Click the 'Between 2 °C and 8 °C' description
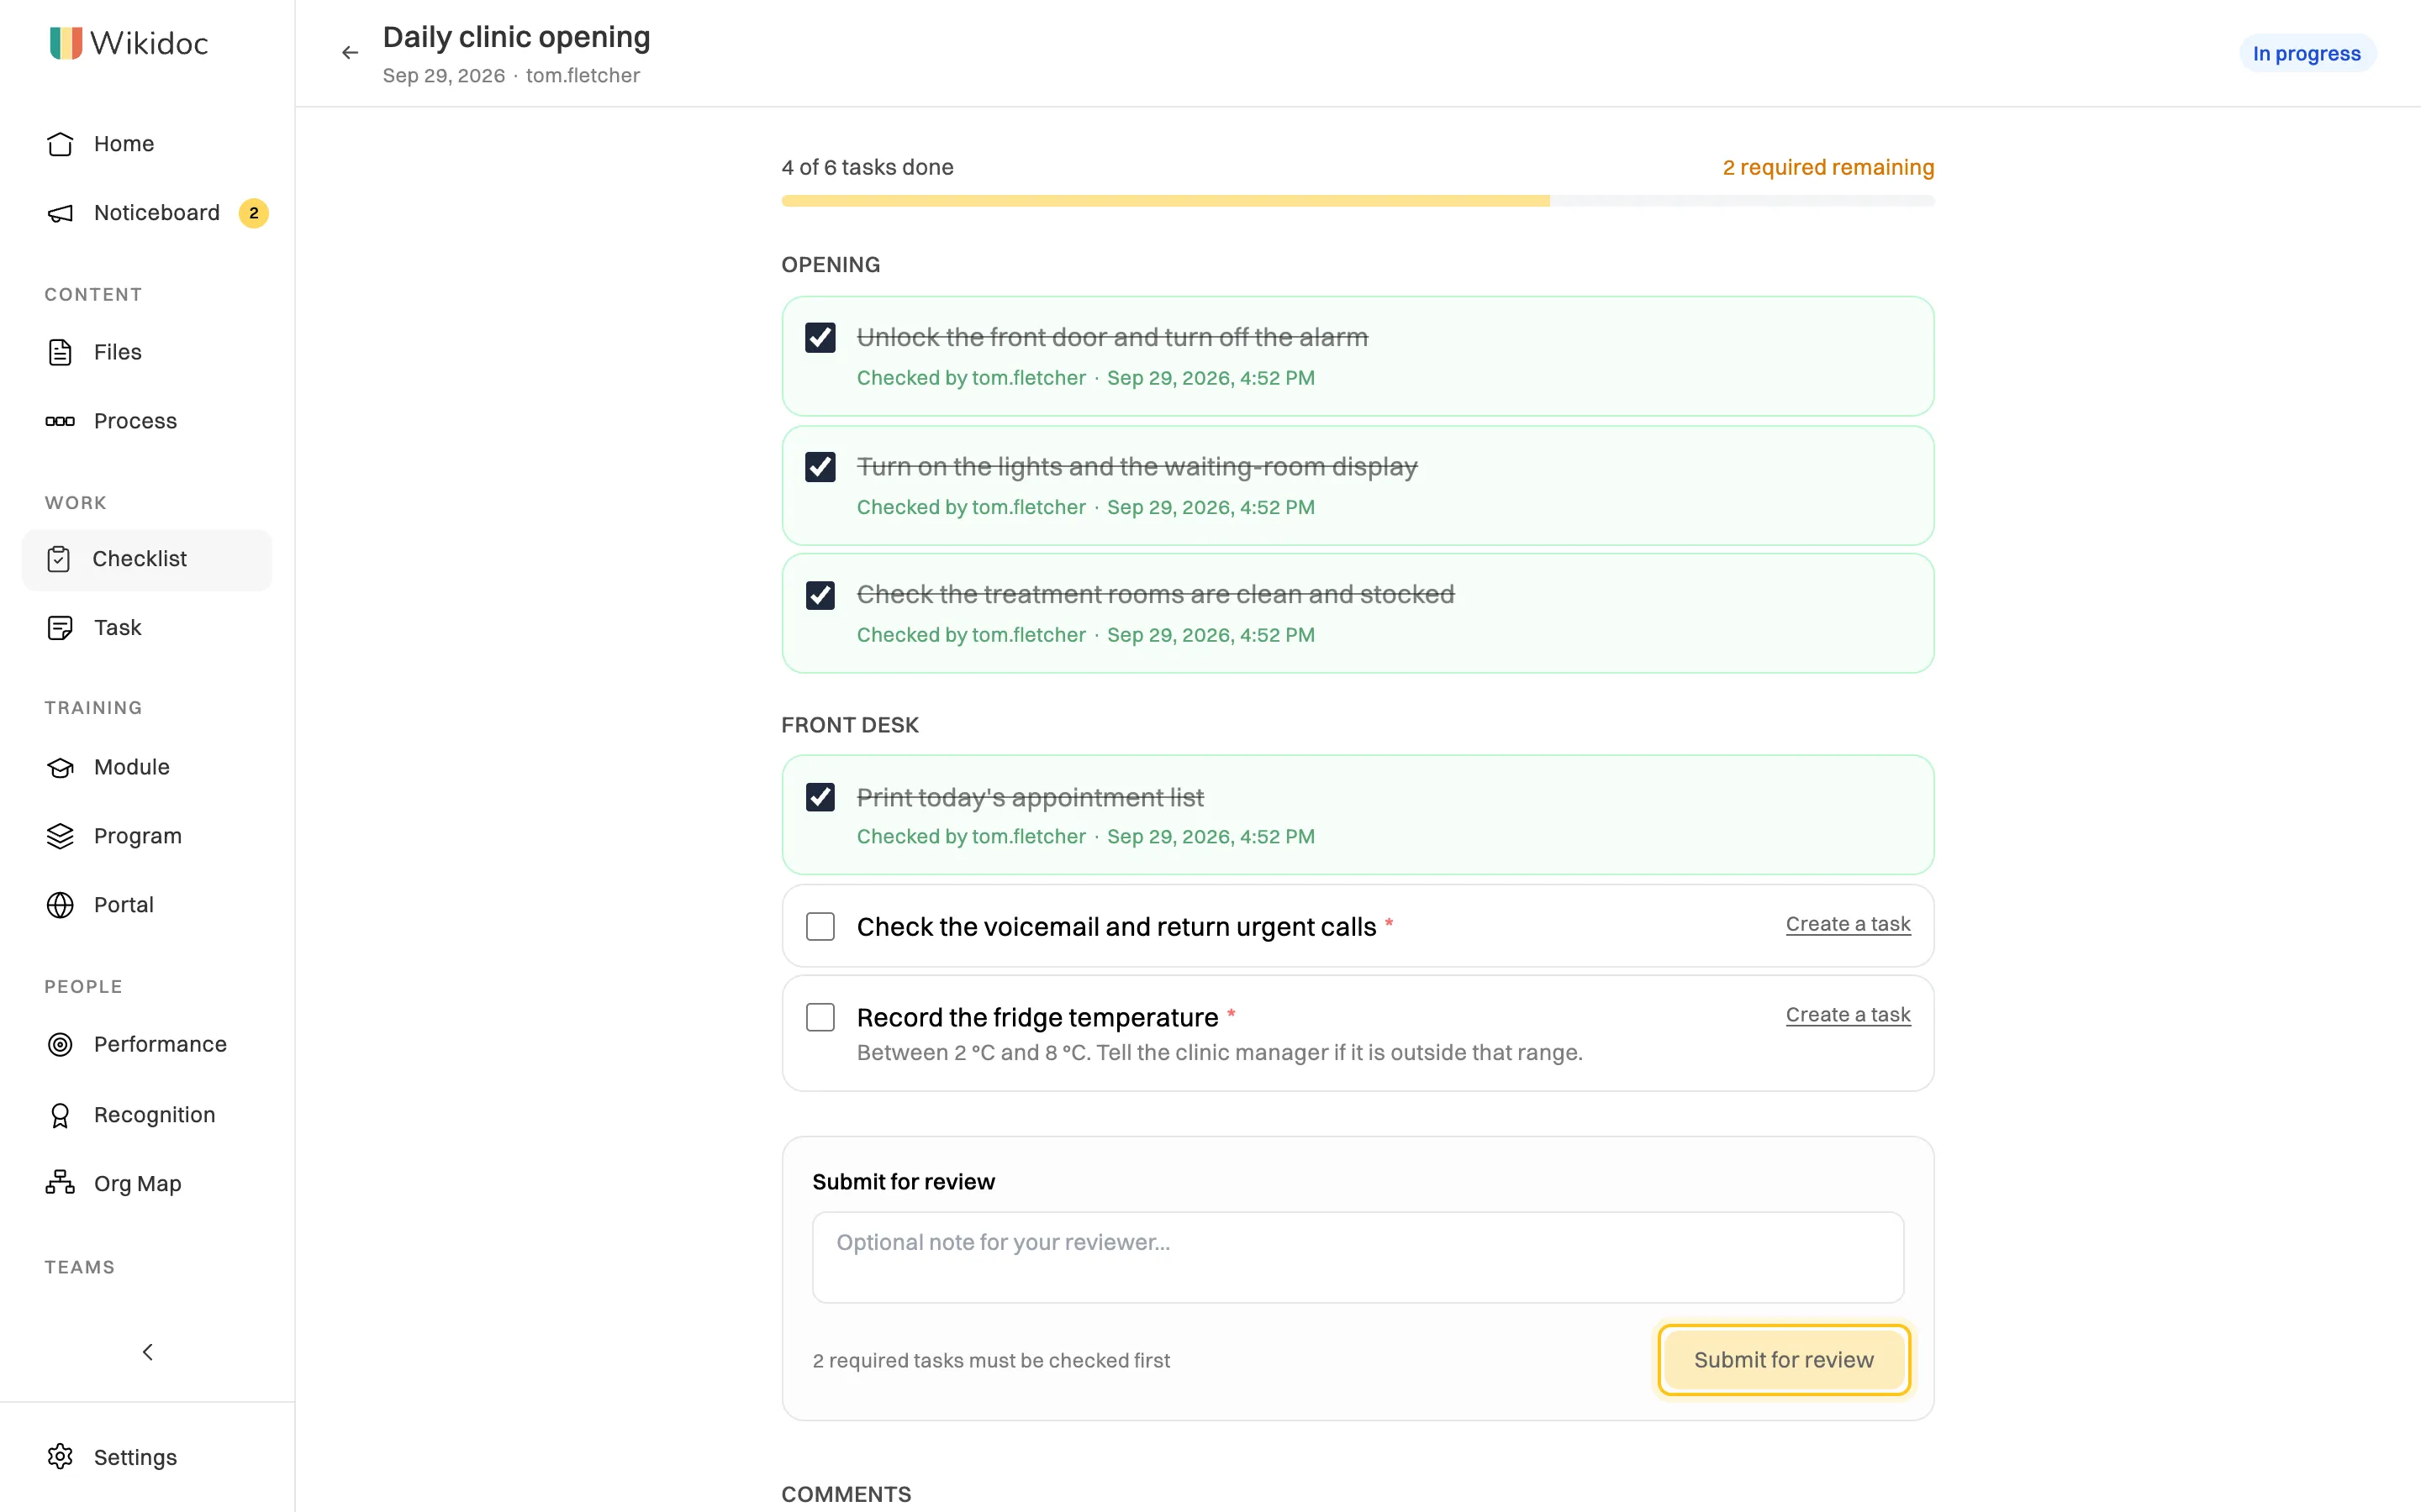This screenshot has height=1512, width=2421. pos(1220,1052)
